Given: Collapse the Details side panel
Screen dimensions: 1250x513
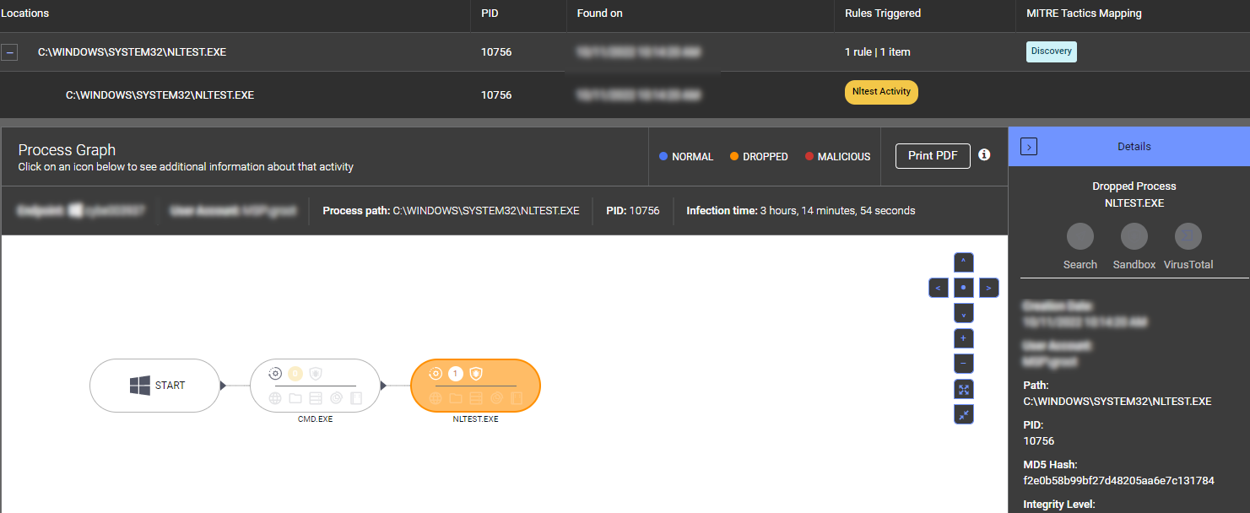Looking at the screenshot, I should point(1028,147).
